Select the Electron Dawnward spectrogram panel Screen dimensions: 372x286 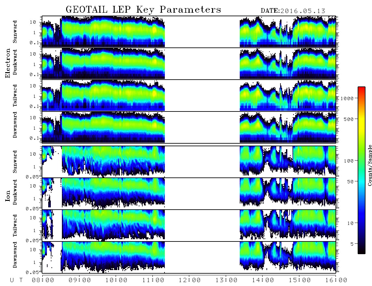click(189, 127)
